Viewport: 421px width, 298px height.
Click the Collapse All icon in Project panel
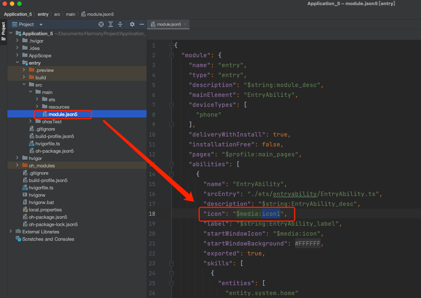(120, 24)
